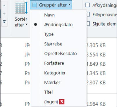Select the 1.345 KB file size cell

click(96, 73)
